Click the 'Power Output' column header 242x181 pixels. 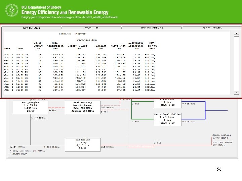coord(38,44)
